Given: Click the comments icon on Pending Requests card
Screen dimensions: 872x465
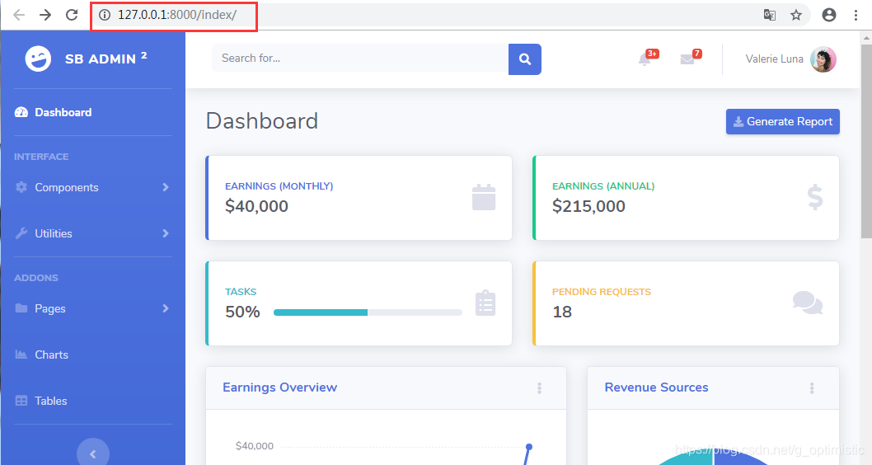Looking at the screenshot, I should click(808, 303).
